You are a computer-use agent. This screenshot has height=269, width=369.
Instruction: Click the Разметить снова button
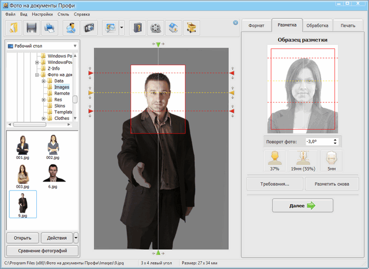tap(332, 184)
